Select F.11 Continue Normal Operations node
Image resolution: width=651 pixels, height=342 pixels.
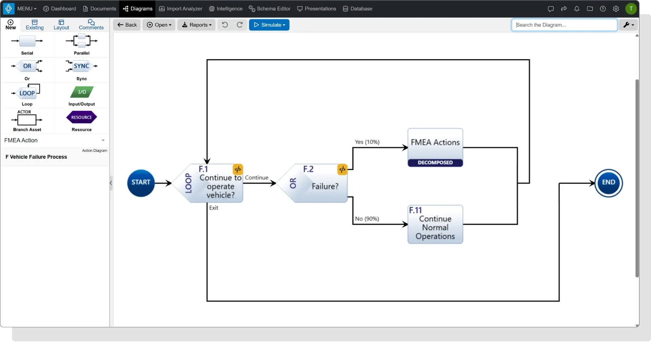point(435,224)
